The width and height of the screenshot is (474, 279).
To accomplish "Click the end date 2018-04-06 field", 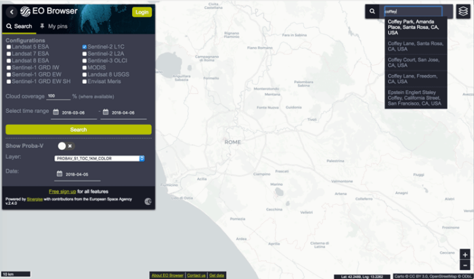I will tap(123, 113).
